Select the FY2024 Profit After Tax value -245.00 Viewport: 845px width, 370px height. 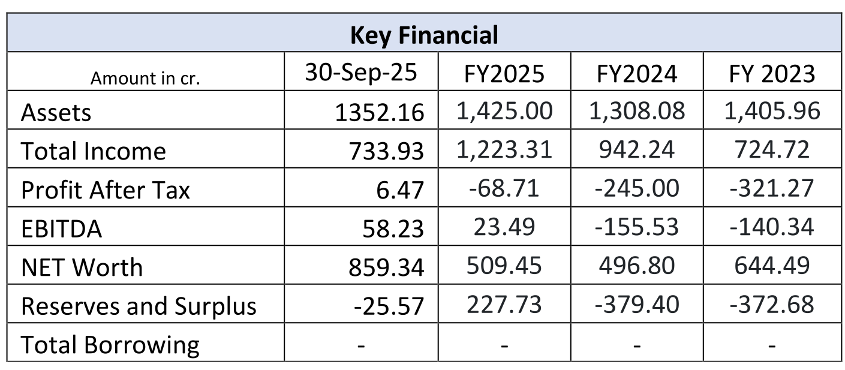[x=637, y=188]
